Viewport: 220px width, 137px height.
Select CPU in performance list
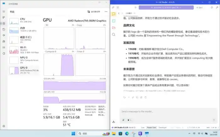click(x=24, y=21)
